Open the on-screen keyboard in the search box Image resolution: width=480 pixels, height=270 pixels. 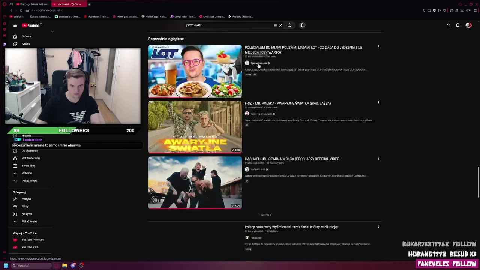pos(275,25)
